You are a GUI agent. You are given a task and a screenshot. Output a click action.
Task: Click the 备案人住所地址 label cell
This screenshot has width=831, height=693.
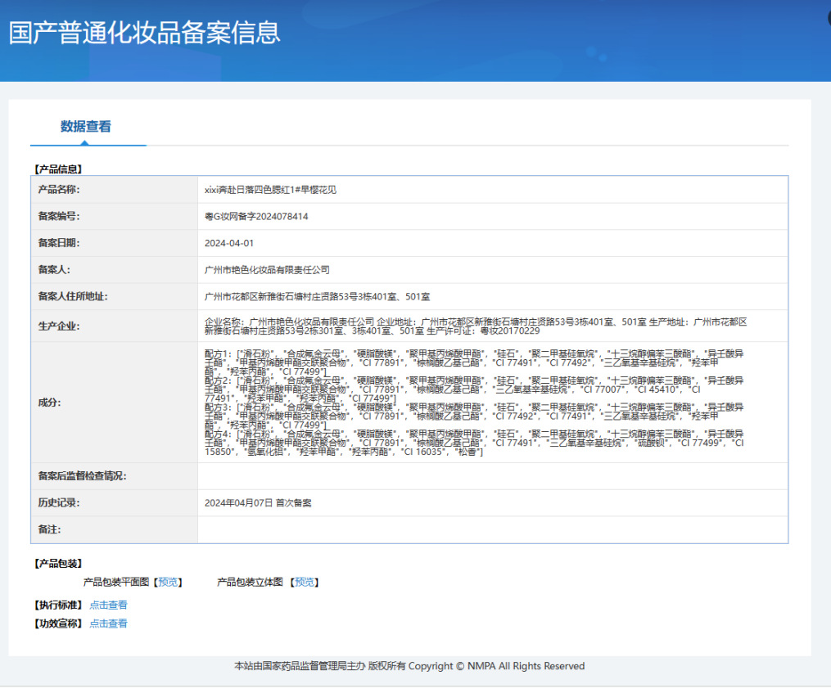coord(115,297)
